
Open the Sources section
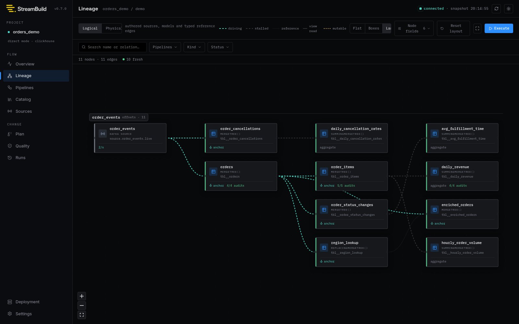coord(36,111)
